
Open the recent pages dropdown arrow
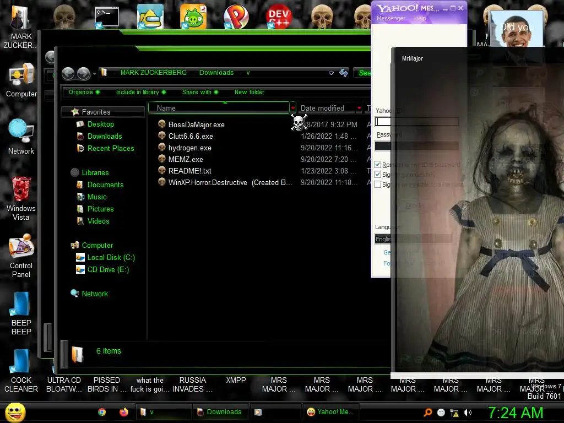click(94, 74)
